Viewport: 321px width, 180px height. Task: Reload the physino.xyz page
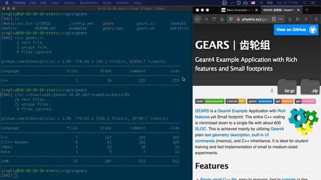[214, 19]
